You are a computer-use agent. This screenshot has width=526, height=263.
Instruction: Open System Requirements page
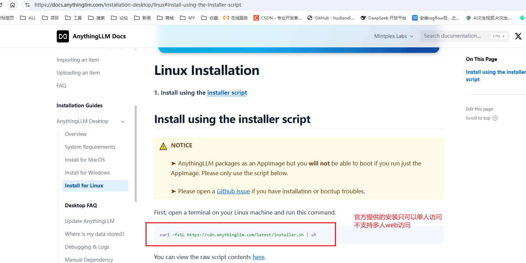[90, 147]
